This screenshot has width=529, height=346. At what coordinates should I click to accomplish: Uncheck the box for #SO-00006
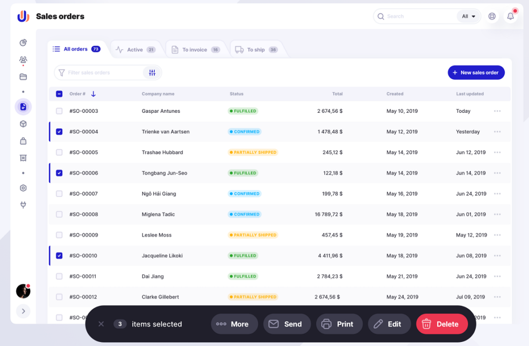59,173
